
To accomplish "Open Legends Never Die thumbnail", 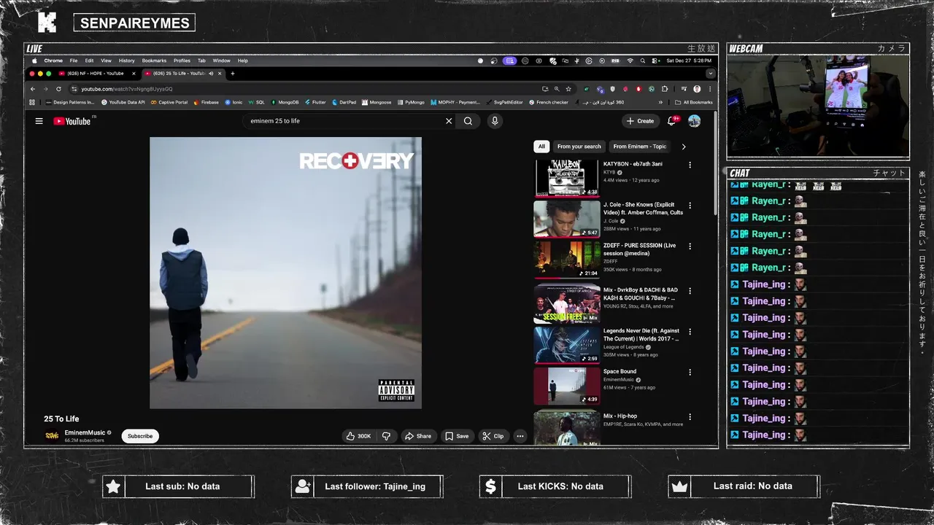I will (567, 345).
